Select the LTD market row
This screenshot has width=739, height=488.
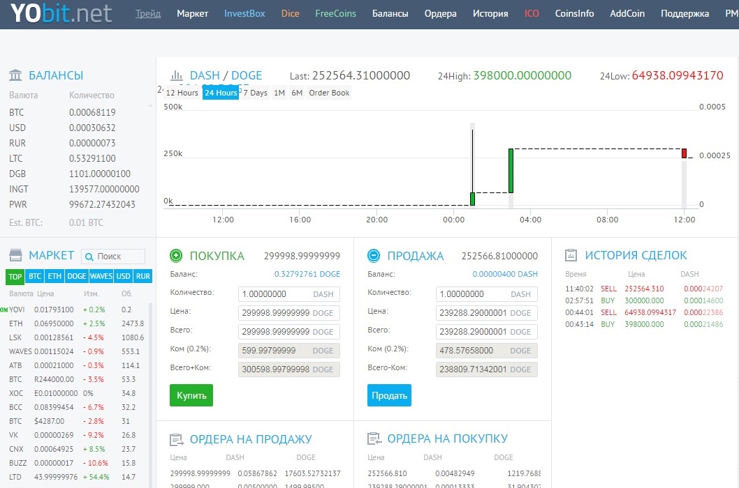click(x=76, y=477)
